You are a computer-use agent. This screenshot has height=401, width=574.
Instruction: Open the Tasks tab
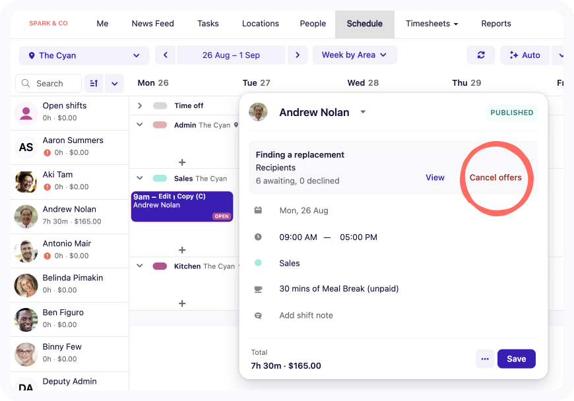coord(208,24)
